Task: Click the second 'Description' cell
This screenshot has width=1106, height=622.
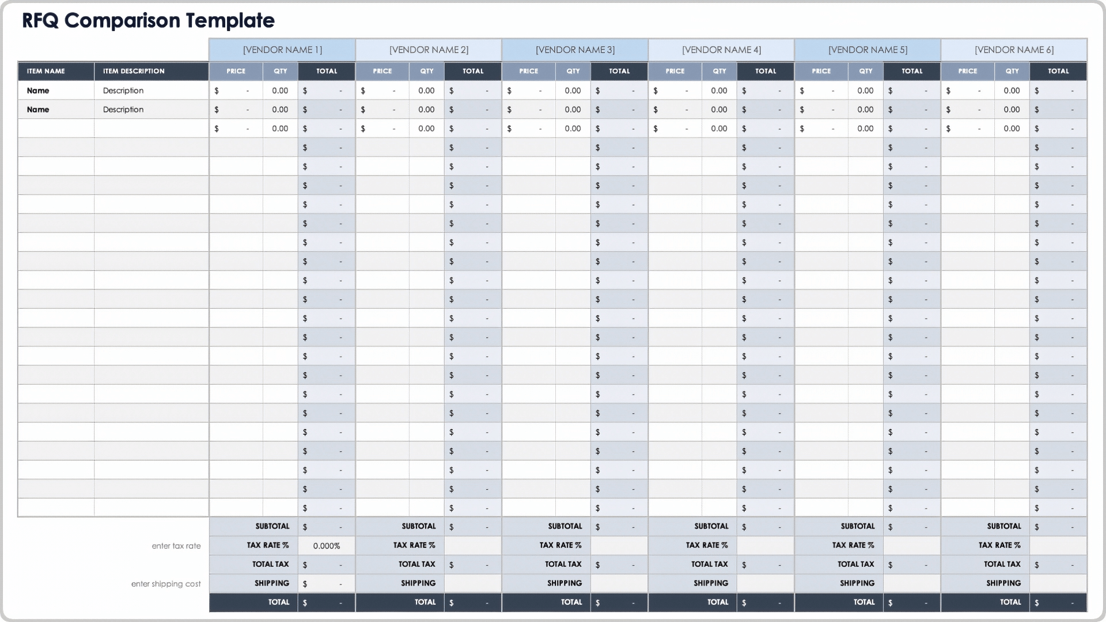Action: [151, 109]
